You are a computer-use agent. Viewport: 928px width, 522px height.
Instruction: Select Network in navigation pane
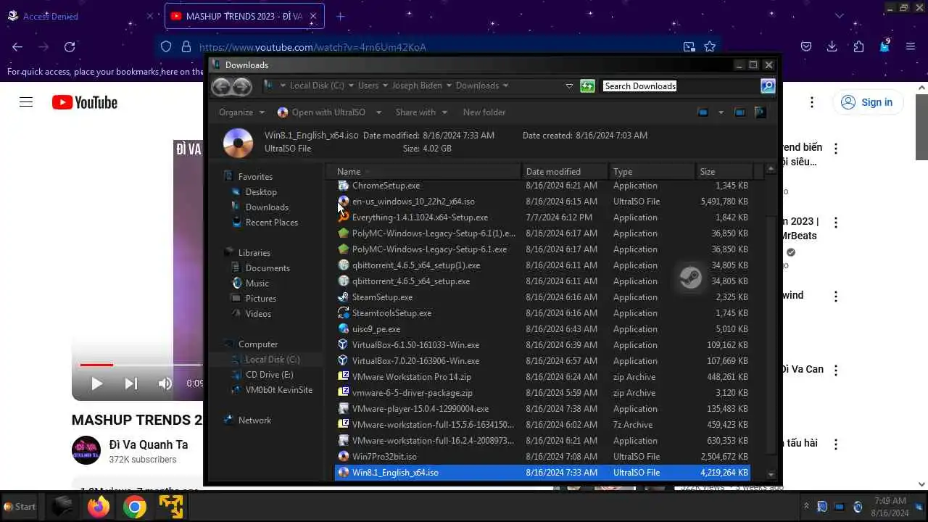(254, 420)
